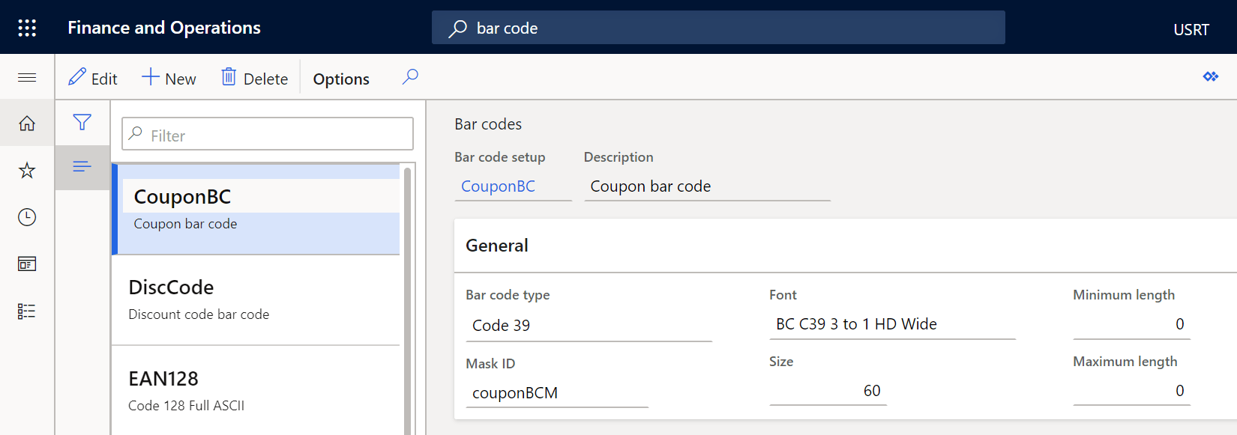Open the app launcher waffle menu

point(27,28)
